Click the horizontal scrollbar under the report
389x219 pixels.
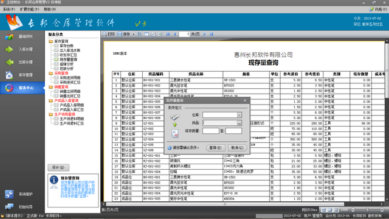coord(225,204)
